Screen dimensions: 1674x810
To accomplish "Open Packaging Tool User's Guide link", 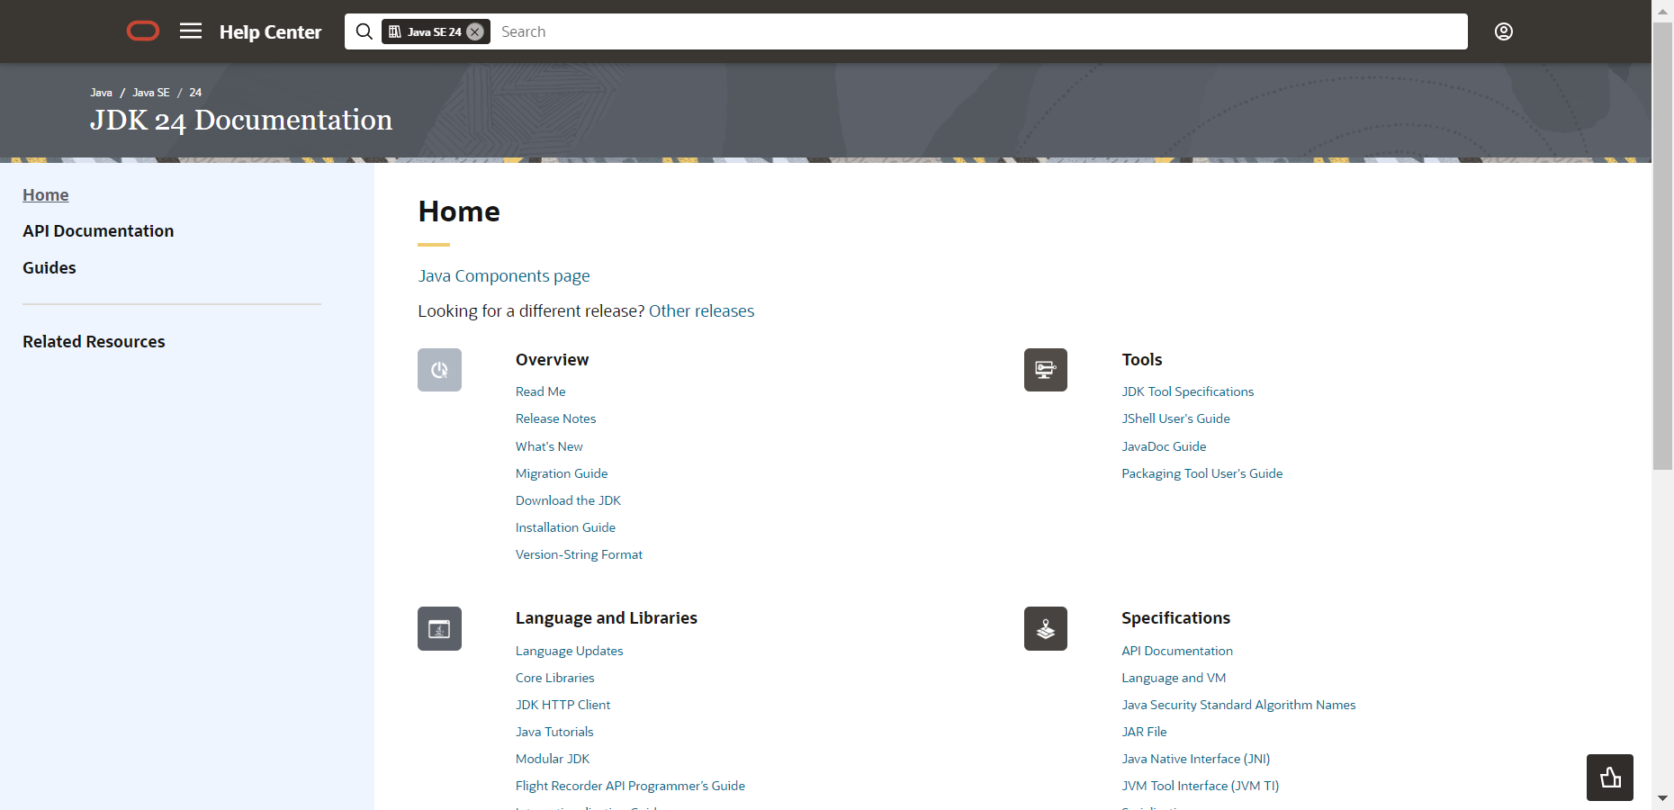I will click(x=1202, y=473).
